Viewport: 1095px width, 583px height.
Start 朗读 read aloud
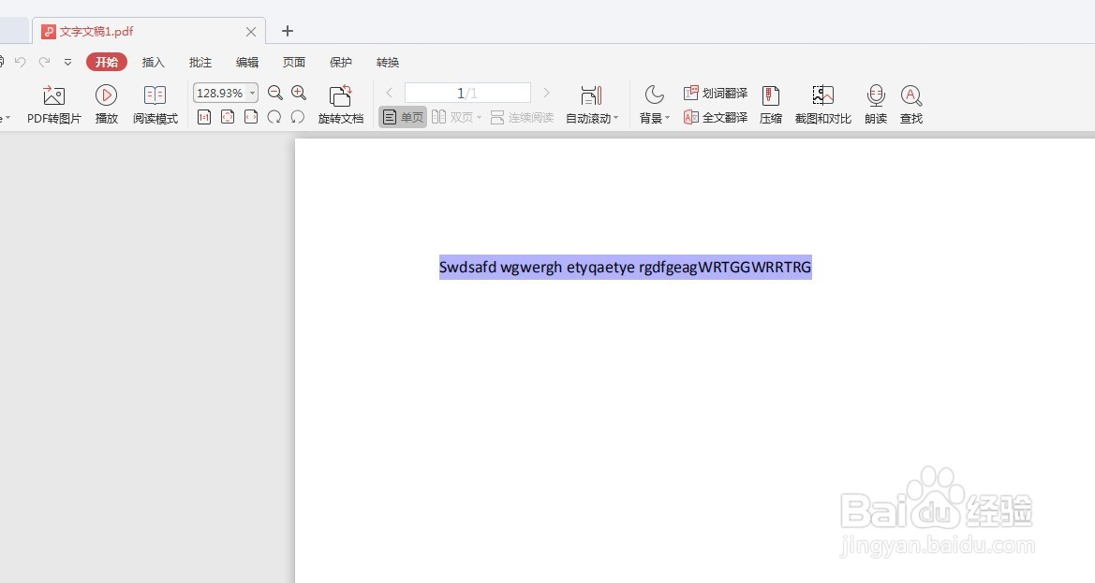tap(876, 105)
